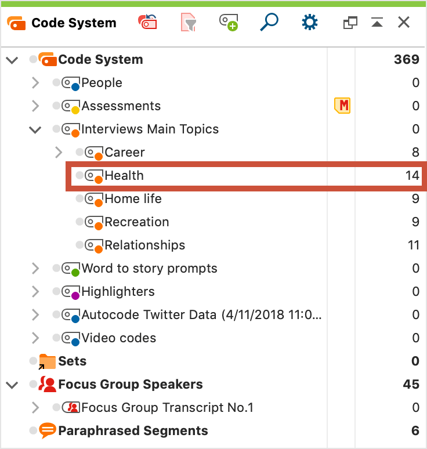The image size is (427, 449).
Task: Toggle activation dot for Assessments code
Action: [56, 106]
